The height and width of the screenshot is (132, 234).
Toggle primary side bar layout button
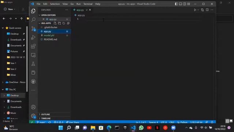[176, 4]
